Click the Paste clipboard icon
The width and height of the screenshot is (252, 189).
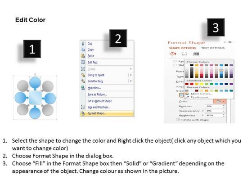coord(83,56)
